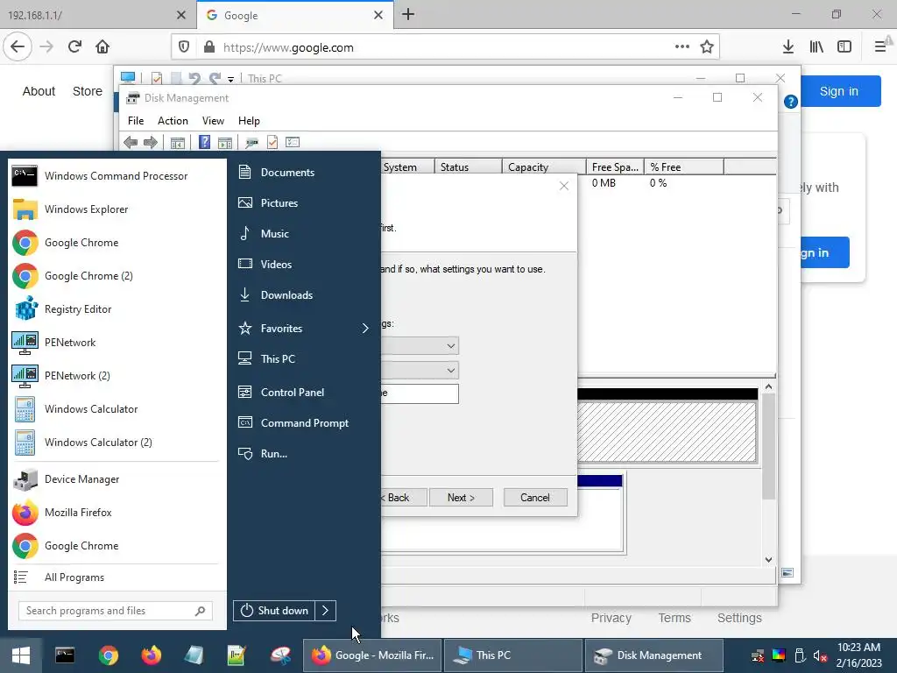
Task: Click the blue Sign in button on Google
Action: [838, 91]
